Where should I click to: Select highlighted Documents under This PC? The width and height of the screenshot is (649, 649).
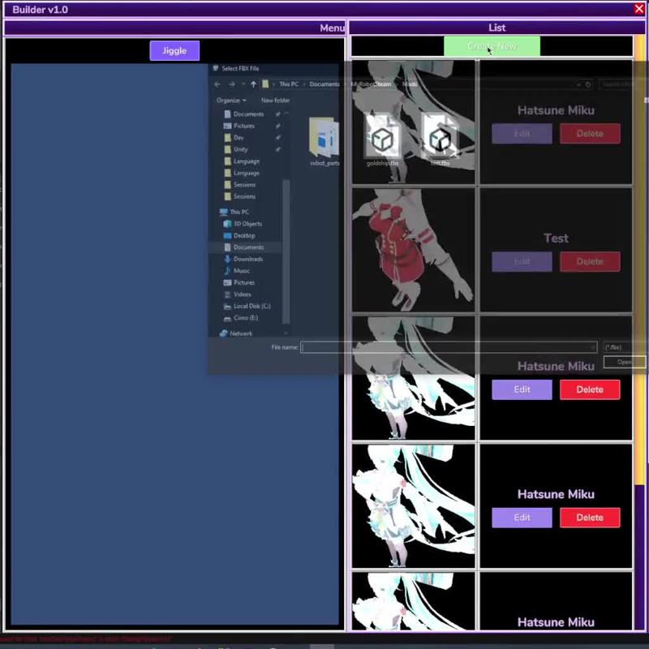pyautogui.click(x=248, y=247)
